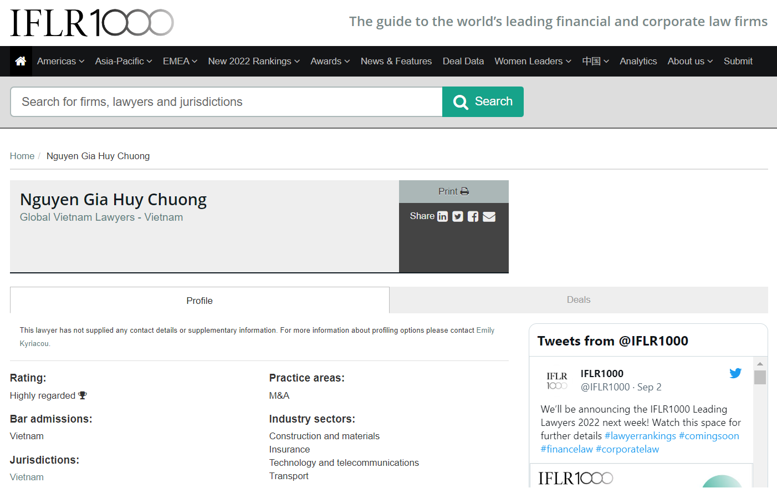Open the About us dropdown
Screen dimensions: 777x498
tap(690, 61)
